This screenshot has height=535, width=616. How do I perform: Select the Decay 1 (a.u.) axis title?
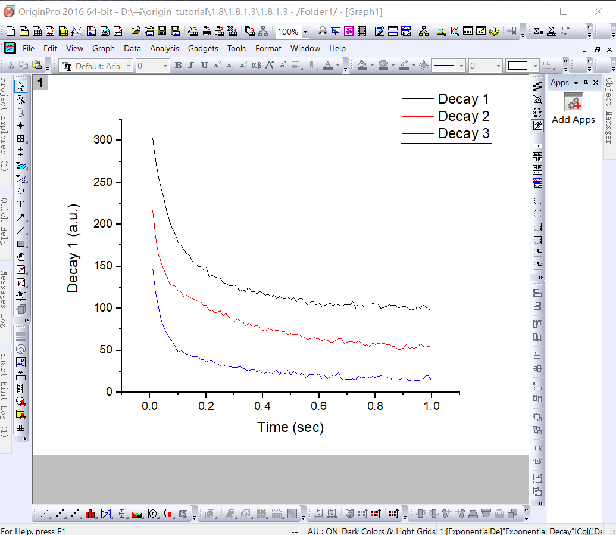[x=73, y=248]
